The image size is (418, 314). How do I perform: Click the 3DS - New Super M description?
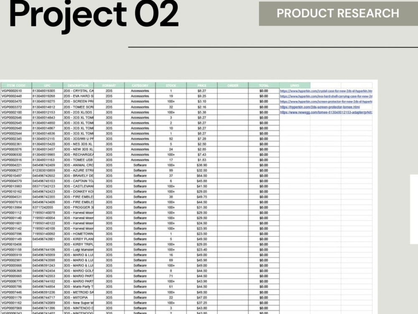click(x=79, y=303)
